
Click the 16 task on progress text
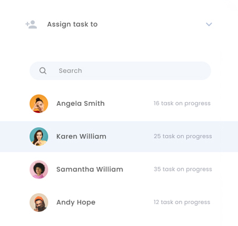(x=182, y=103)
